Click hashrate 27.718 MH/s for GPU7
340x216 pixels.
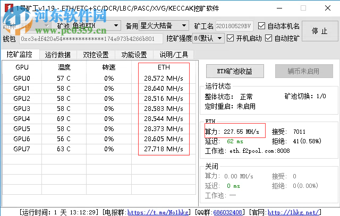click(x=164, y=149)
